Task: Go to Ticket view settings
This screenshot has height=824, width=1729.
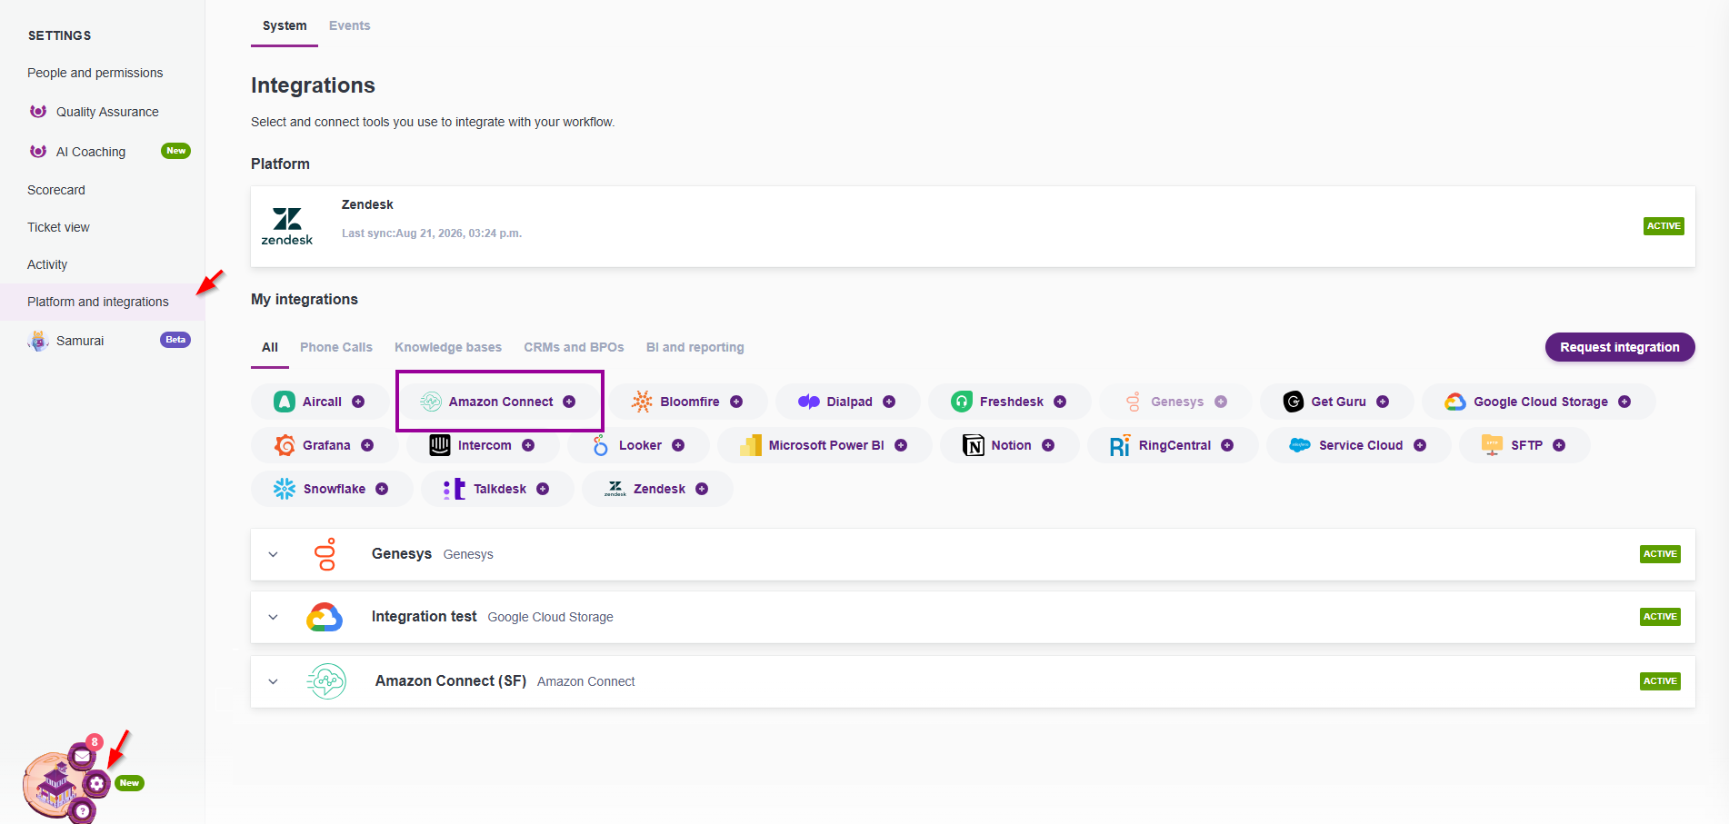Action: (x=58, y=227)
